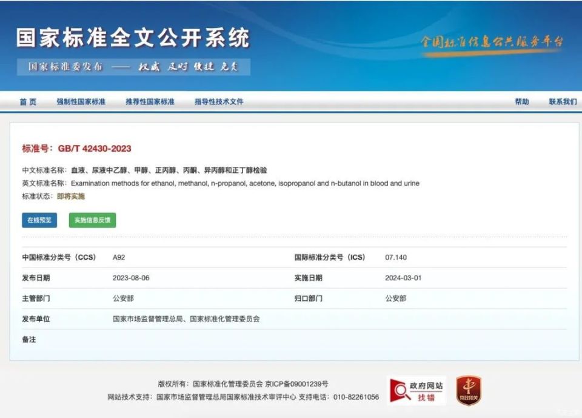Viewport: 582px width, 418px height.
Task: Click the green 实施信息反馈 feedback button
Action: [91, 220]
